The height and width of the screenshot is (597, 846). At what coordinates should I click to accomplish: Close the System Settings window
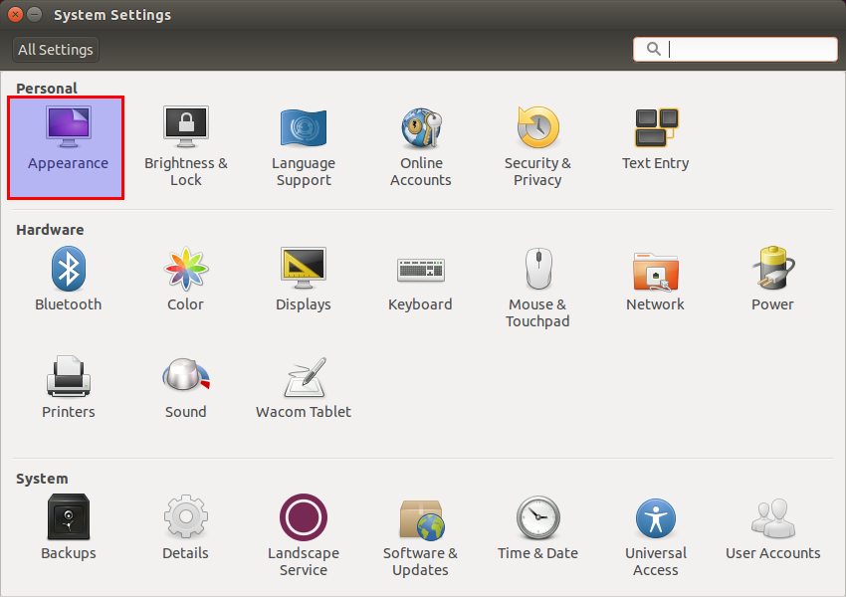coord(15,15)
